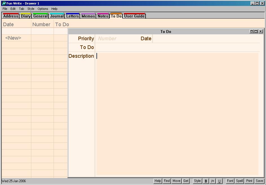Screen dimensions: 266x185
Task: Click the Move button
Action: click(x=176, y=181)
